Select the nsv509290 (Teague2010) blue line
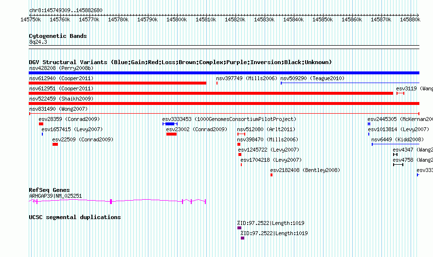 [350, 83]
